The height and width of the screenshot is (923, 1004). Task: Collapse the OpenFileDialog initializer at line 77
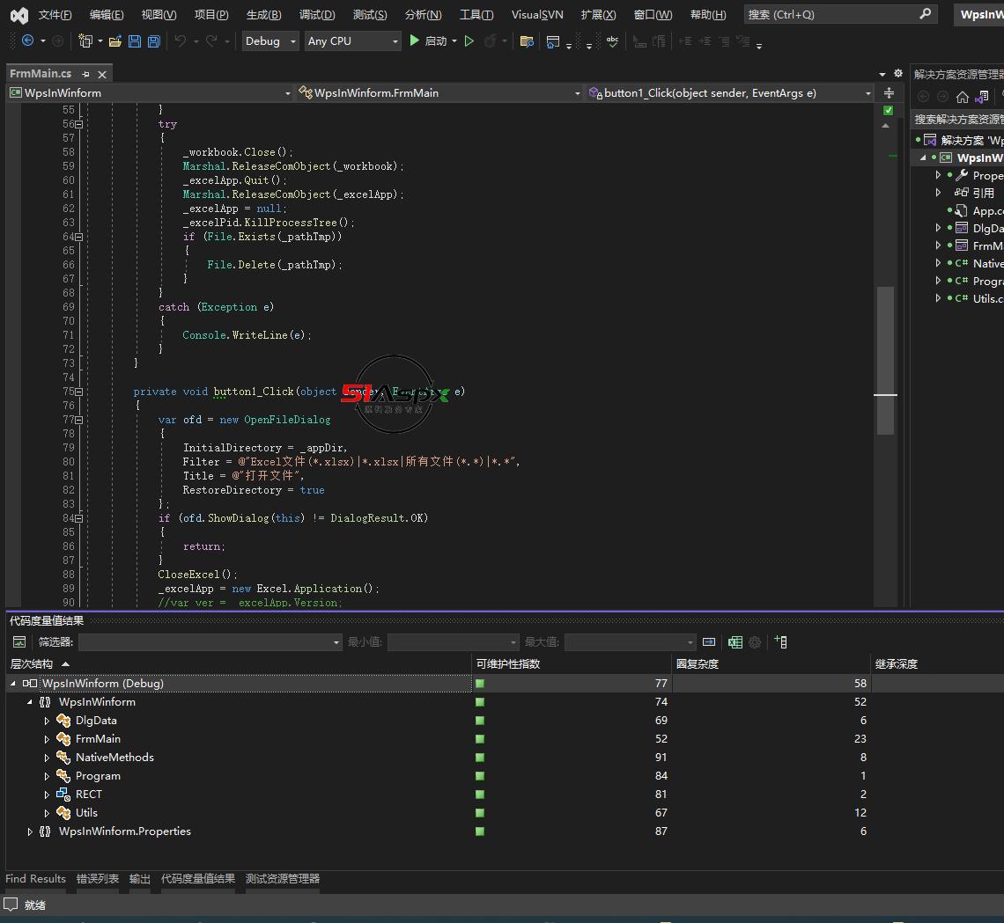pyautogui.click(x=78, y=420)
